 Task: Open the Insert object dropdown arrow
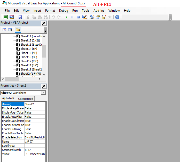point(16,17)
